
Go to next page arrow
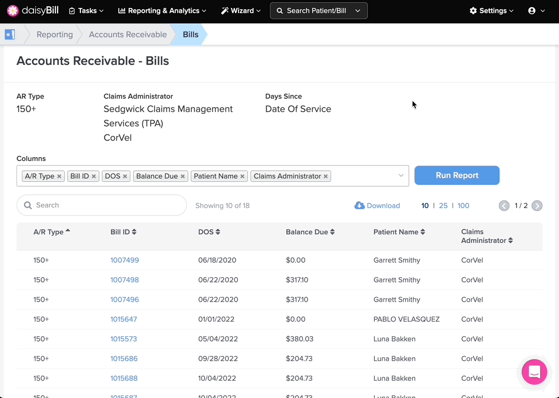[x=537, y=205]
